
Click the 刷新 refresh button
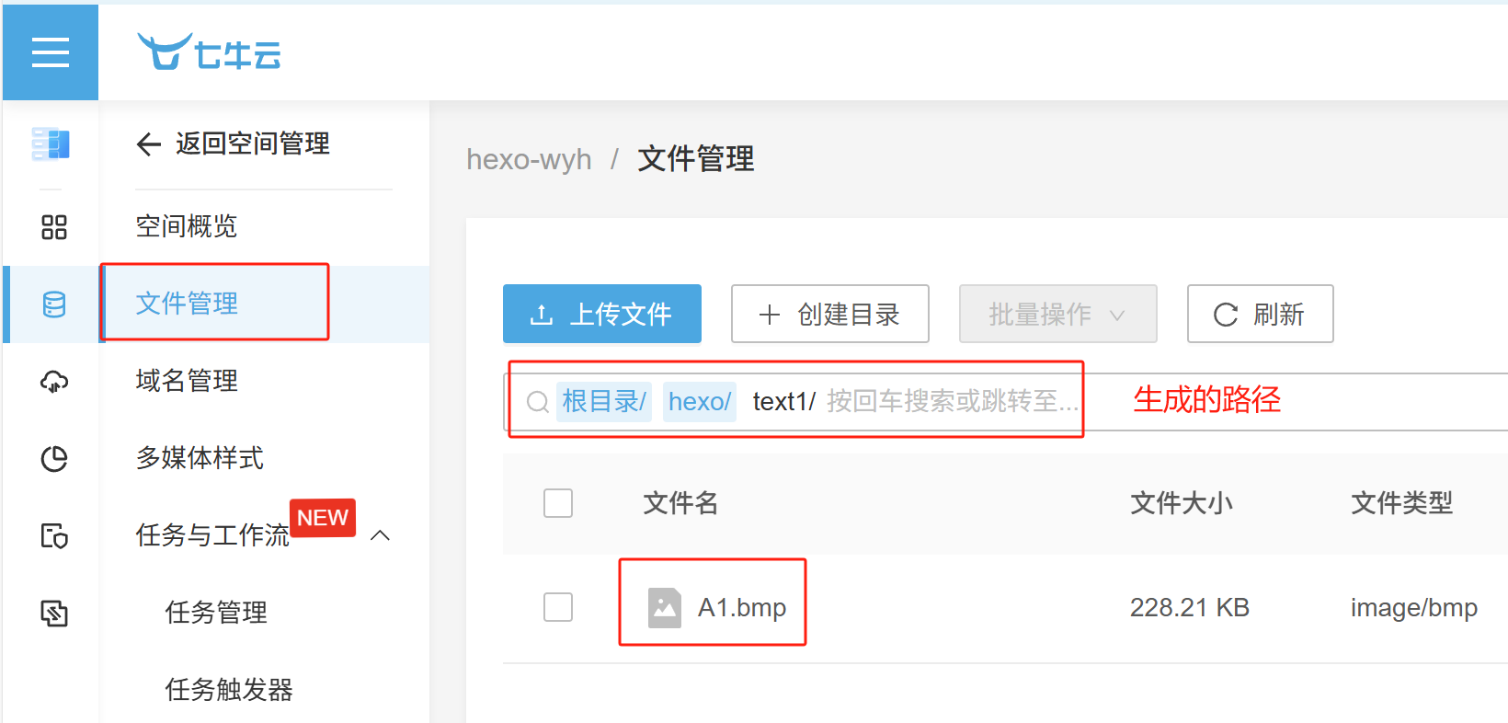coord(1260,315)
